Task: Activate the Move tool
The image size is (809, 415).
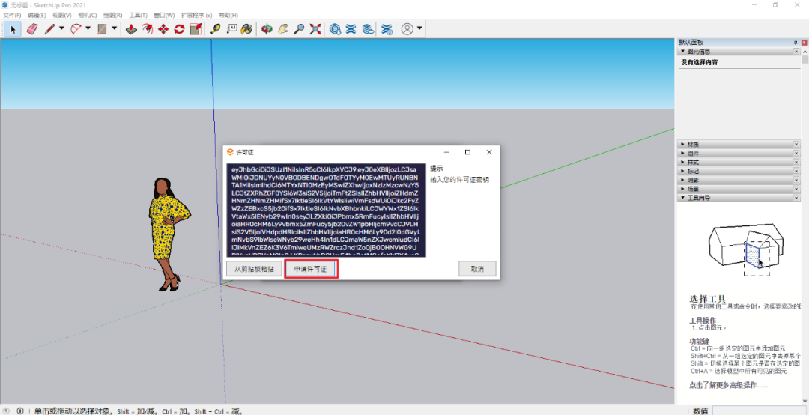Action: (x=163, y=29)
